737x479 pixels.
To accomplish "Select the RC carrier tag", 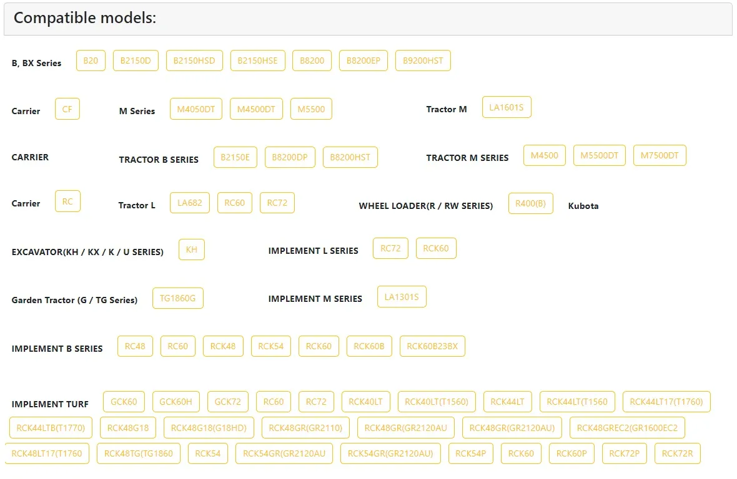I will (x=67, y=201).
